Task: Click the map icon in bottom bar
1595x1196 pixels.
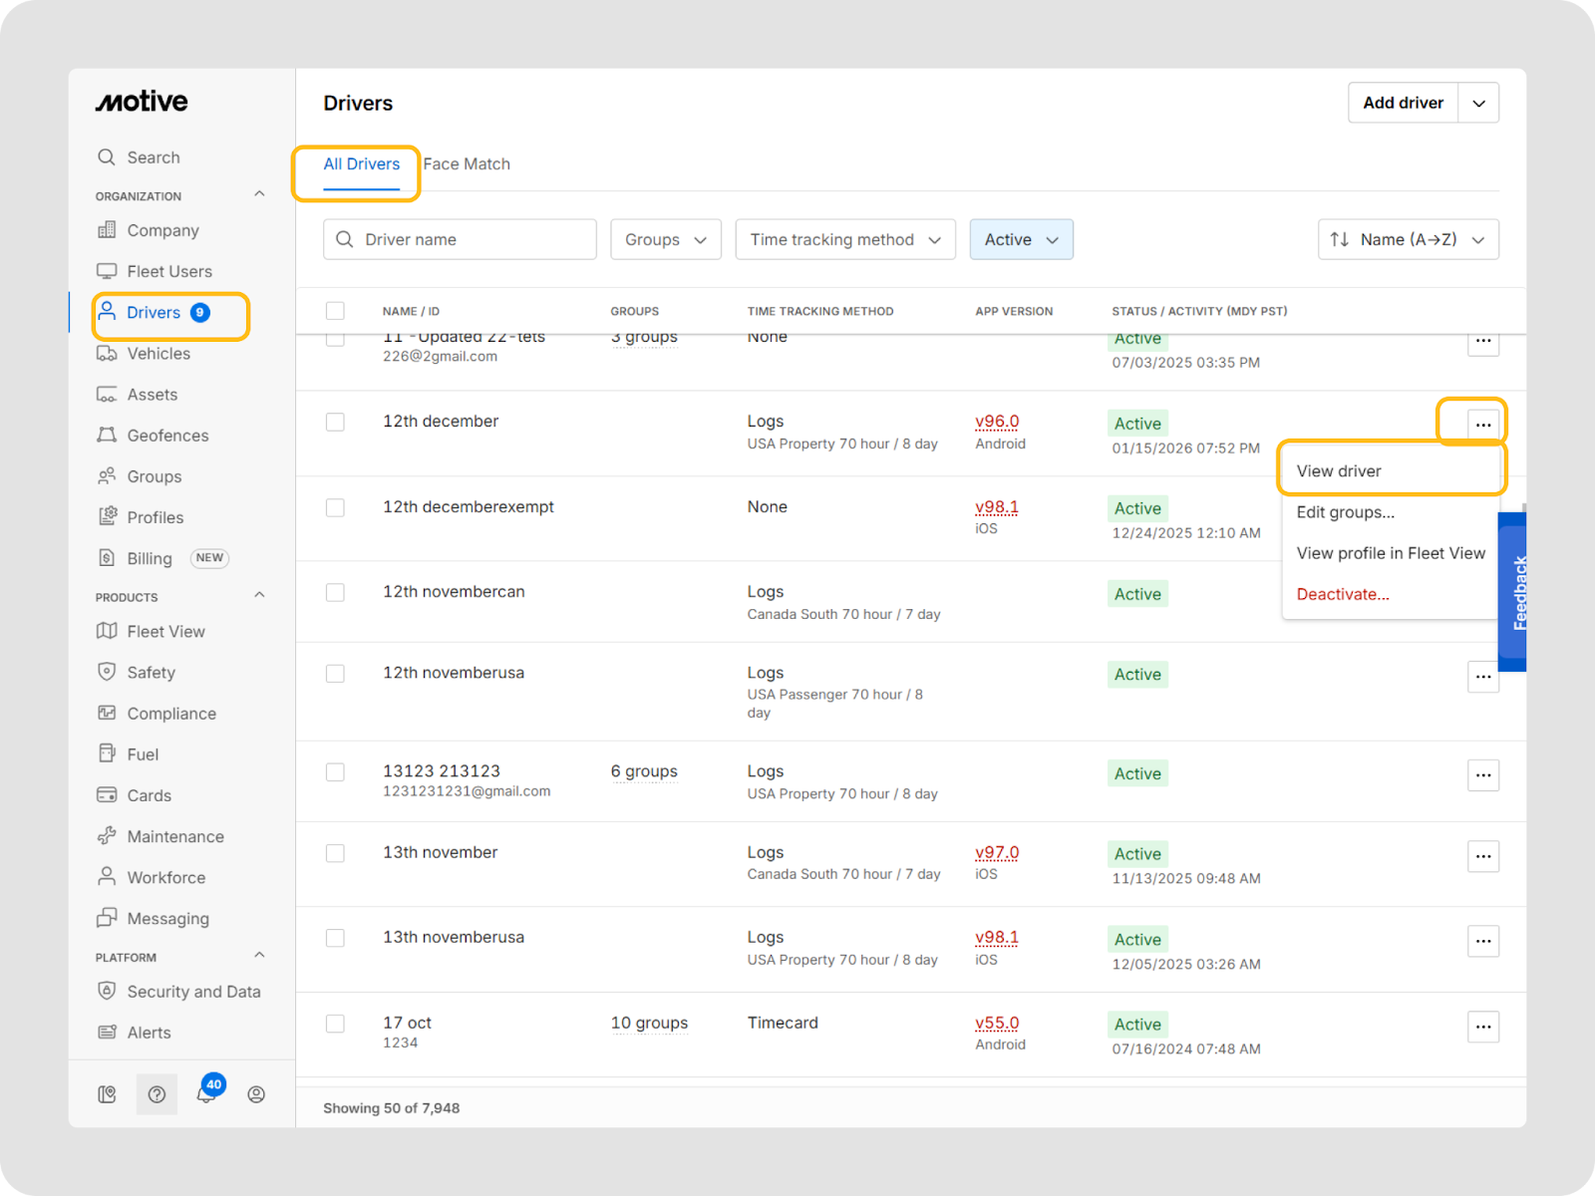Action: 107,1094
